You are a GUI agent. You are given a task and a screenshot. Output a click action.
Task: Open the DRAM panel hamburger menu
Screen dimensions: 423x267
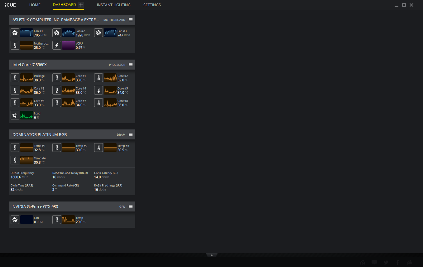coord(131,134)
